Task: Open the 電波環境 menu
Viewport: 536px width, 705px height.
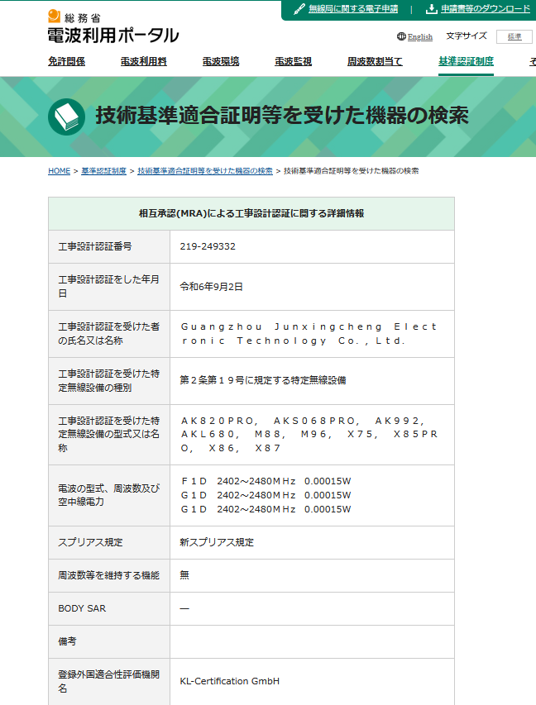Action: (x=221, y=61)
